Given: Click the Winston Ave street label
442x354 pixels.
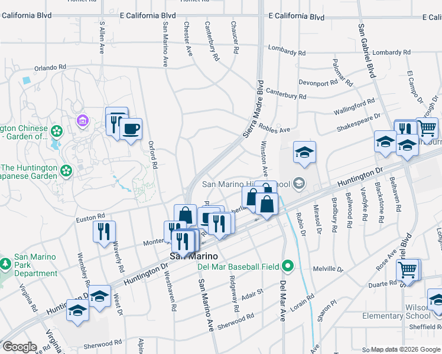Looking at the screenshot, I should coord(264,159).
